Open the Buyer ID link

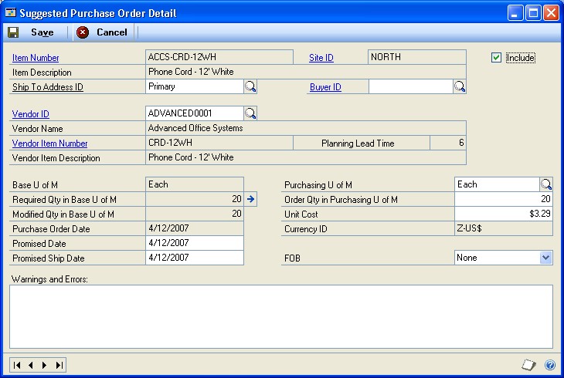(x=325, y=87)
